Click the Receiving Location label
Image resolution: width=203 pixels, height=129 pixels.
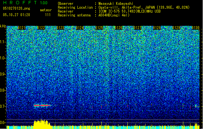(x=75, y=7)
